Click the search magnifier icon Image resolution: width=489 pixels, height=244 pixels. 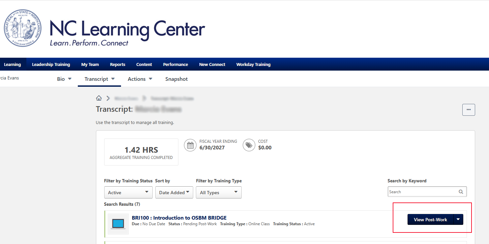461,192
